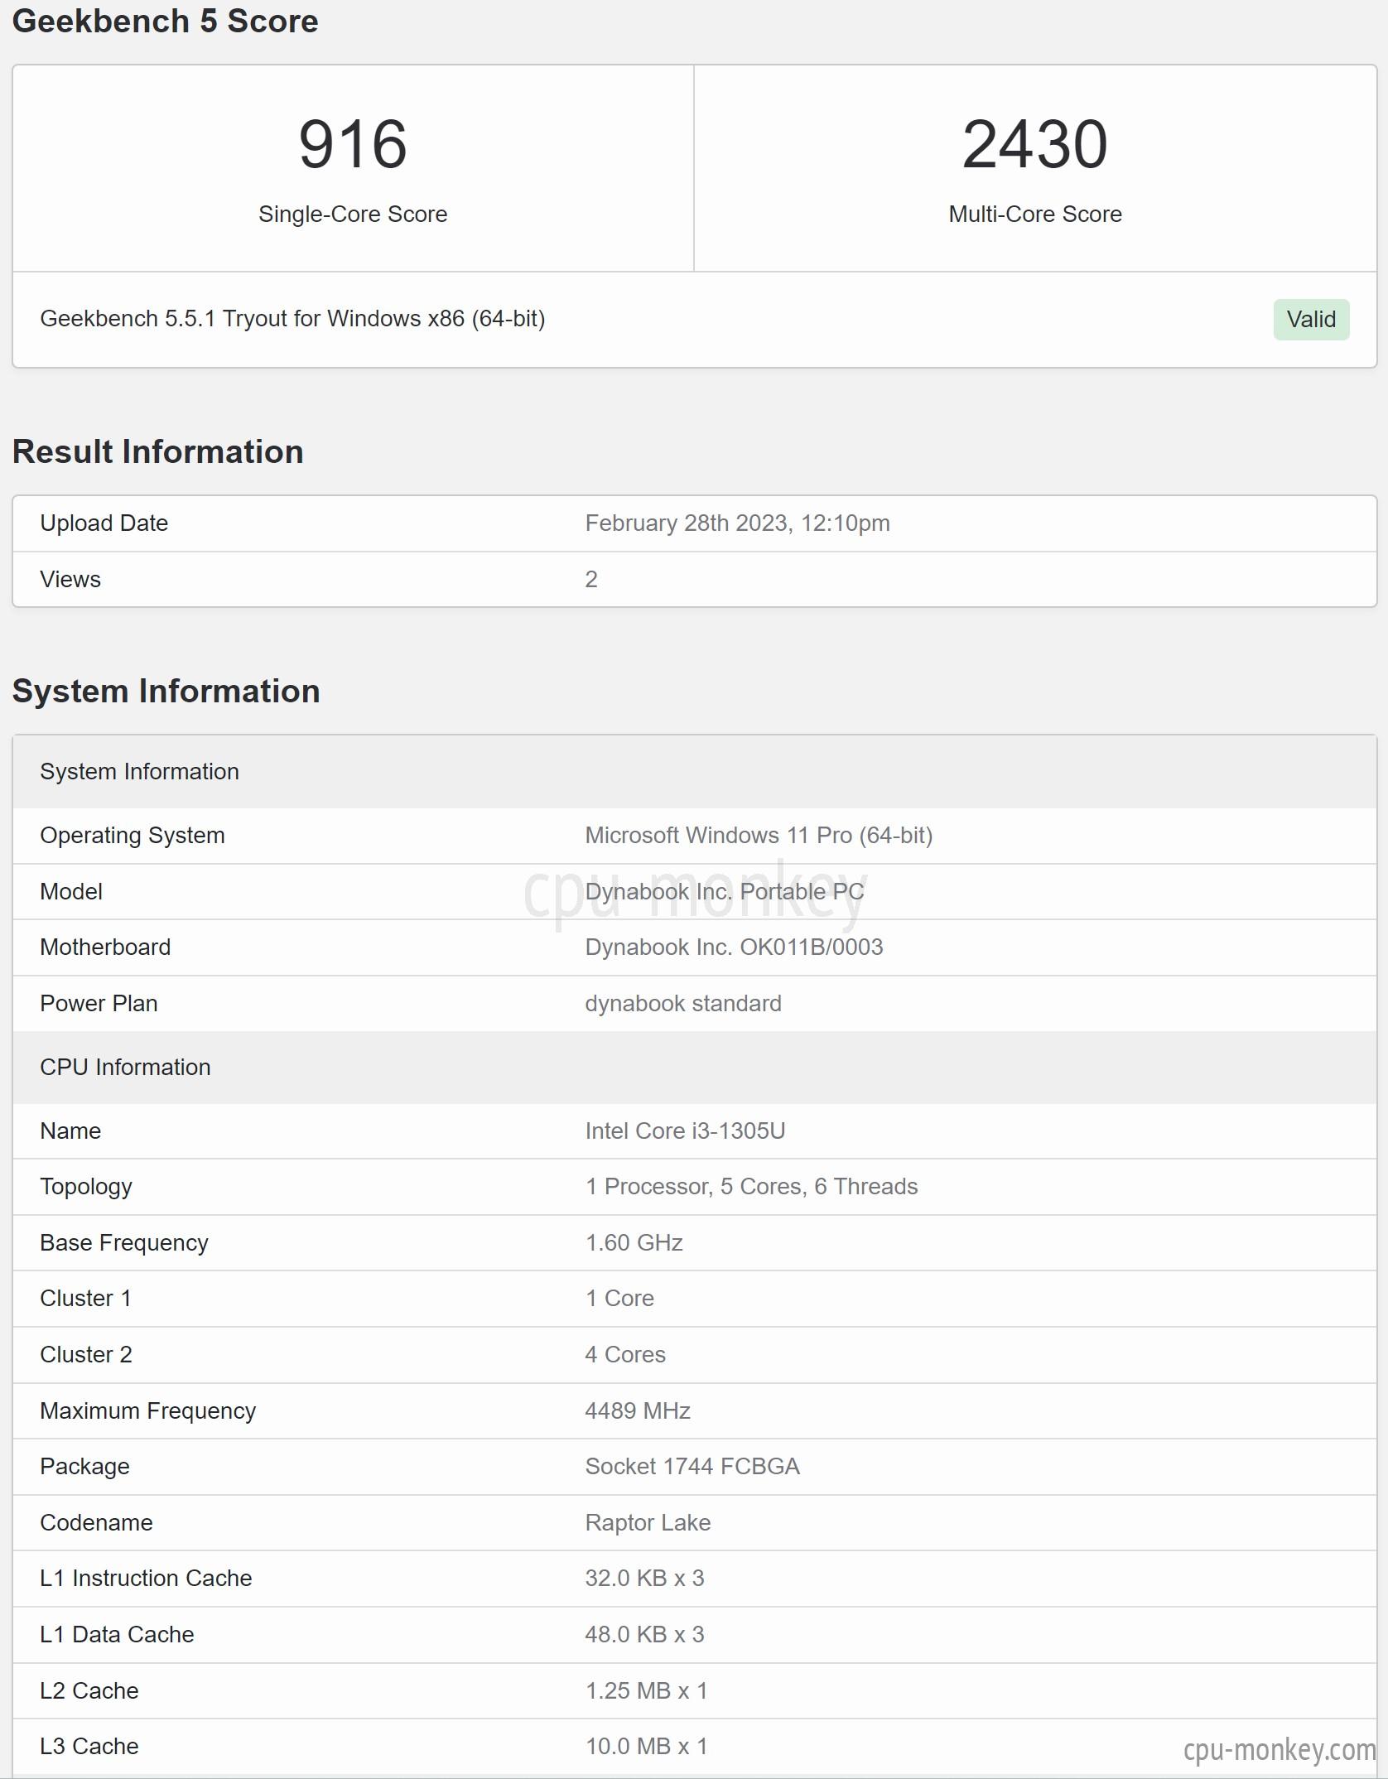Viewport: 1388px width, 1779px height.
Task: Click the Geekbench 5 Score heading
Action: click(x=165, y=21)
